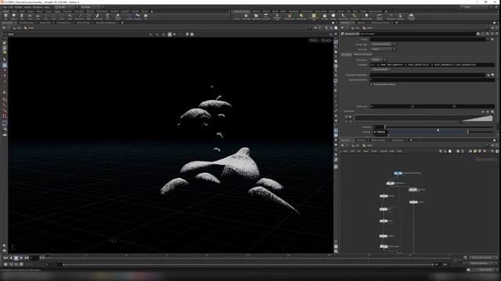Open the Help menu in main menu bar
The width and height of the screenshot is (501, 281).
(x=47, y=7)
